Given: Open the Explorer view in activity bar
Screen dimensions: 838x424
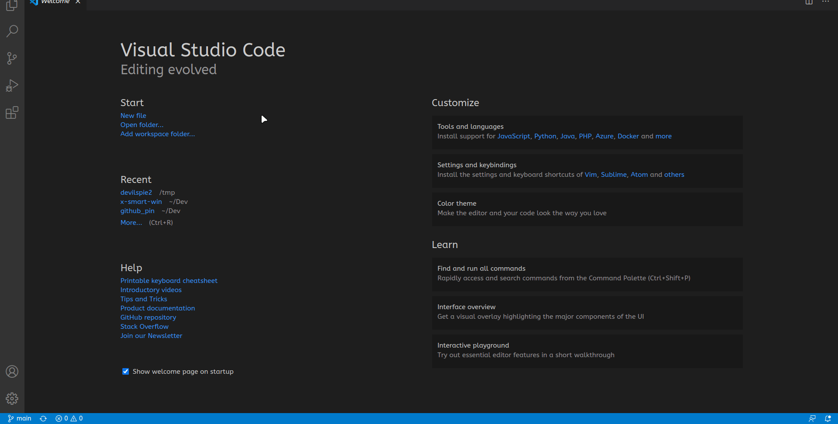Looking at the screenshot, I should (x=12, y=5).
